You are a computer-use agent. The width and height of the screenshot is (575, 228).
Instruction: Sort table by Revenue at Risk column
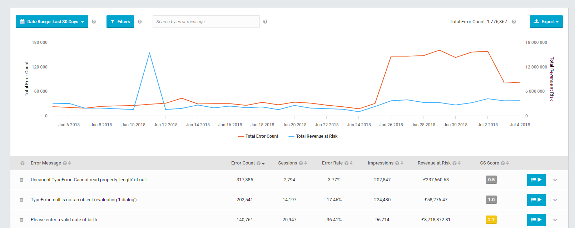click(x=459, y=163)
